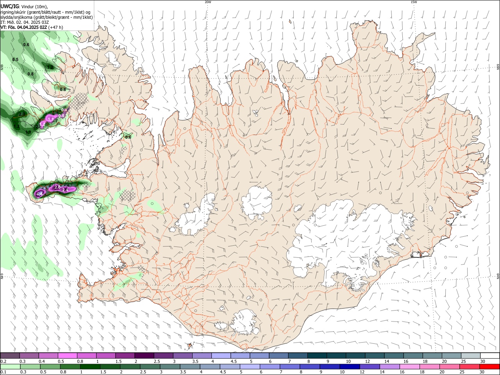Click the 2.3 precipitation value on the map

21,114
